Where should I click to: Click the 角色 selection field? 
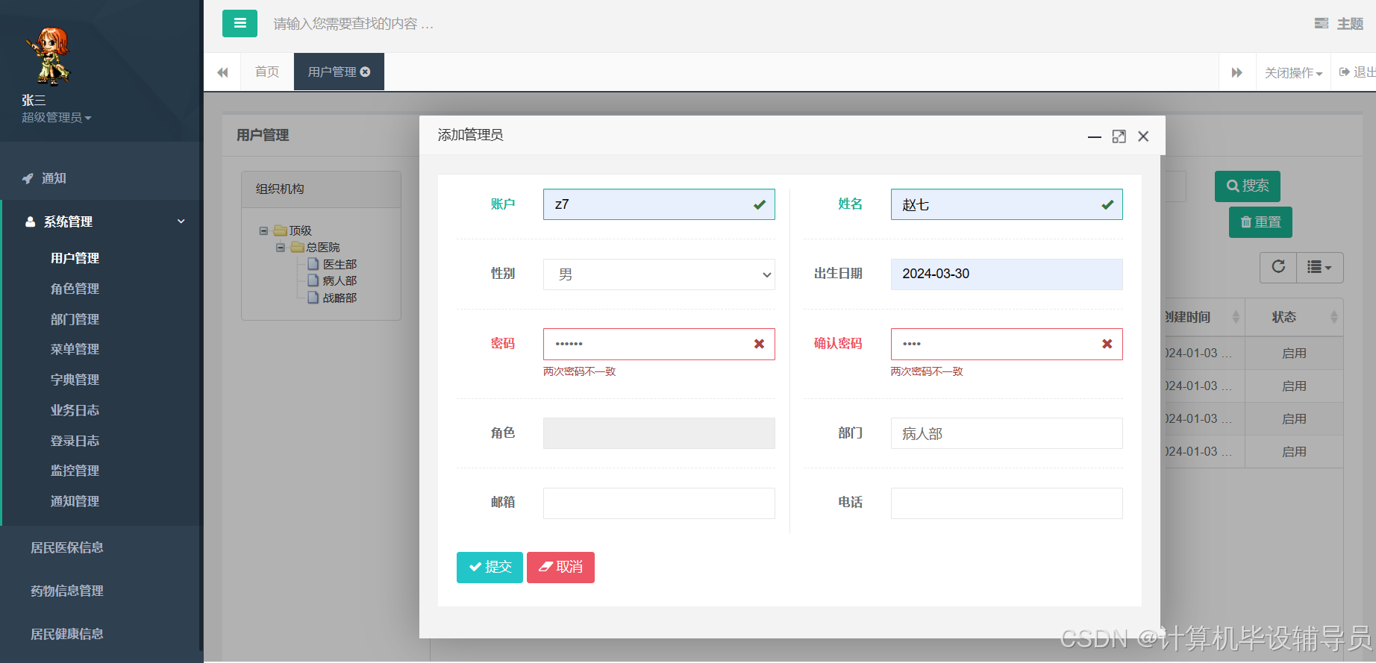pos(659,433)
